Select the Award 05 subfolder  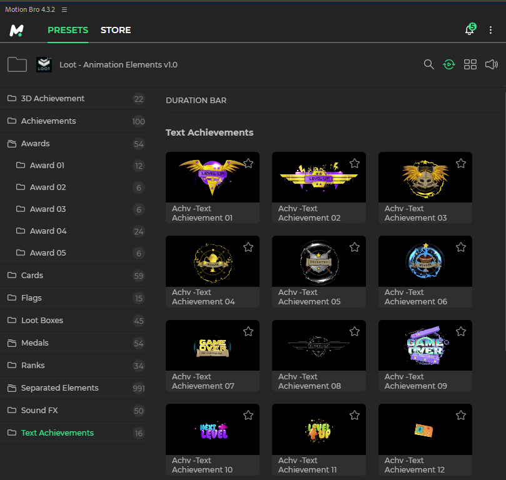pyautogui.click(x=74, y=253)
